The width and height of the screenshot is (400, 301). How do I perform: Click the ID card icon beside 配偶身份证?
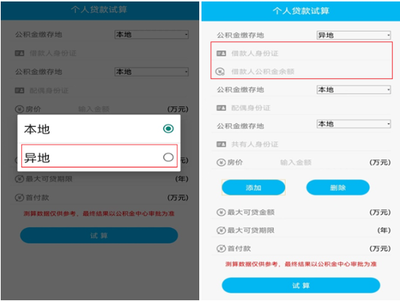(x=221, y=108)
